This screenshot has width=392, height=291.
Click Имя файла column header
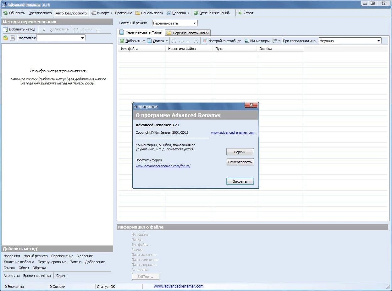[142, 49]
